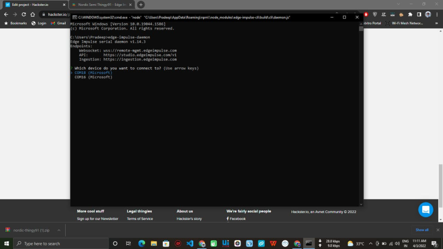Click Show all downloads button
Screen dimensions: 443x249
click(422, 229)
